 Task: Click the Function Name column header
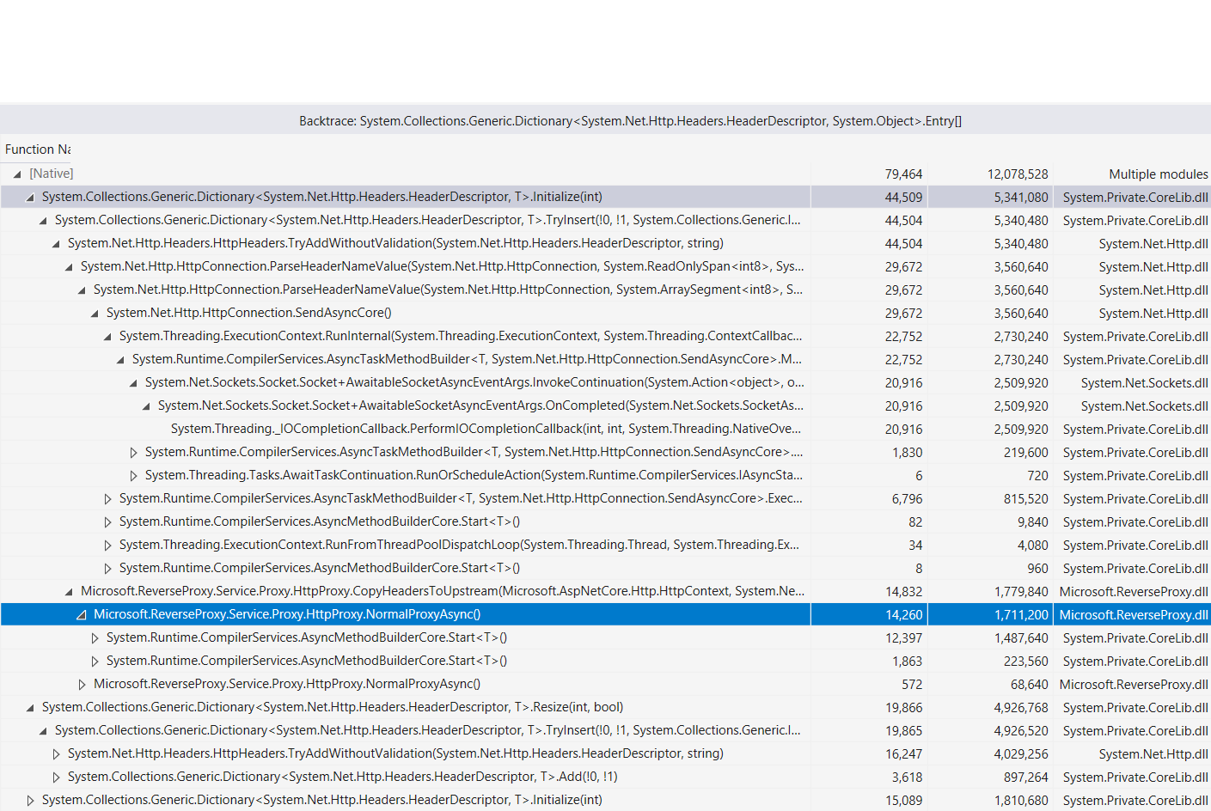34,149
